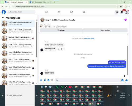Screen dimensions: 132x106
Task: Open more options for 'Message sent' bubble
Action: point(64,49)
